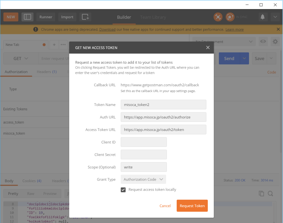283x223 pixels.
Task: Add a new request tab with plus
Action: (54, 45)
